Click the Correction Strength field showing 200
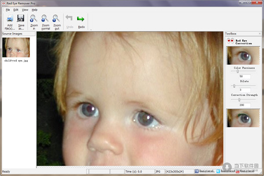 click(x=245, y=105)
